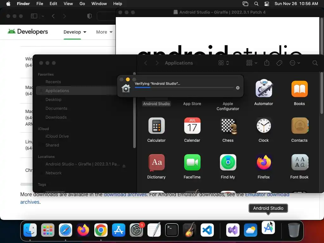Click the Finder sidebar vertical scrollbar
The height and width of the screenshot is (243, 324).
(134, 110)
